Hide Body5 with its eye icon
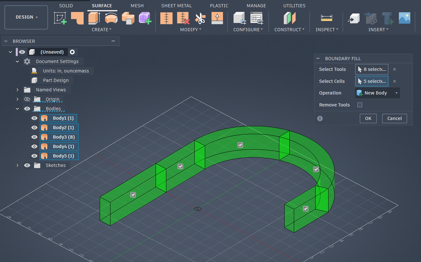The width and height of the screenshot is (421, 262). 34,156
